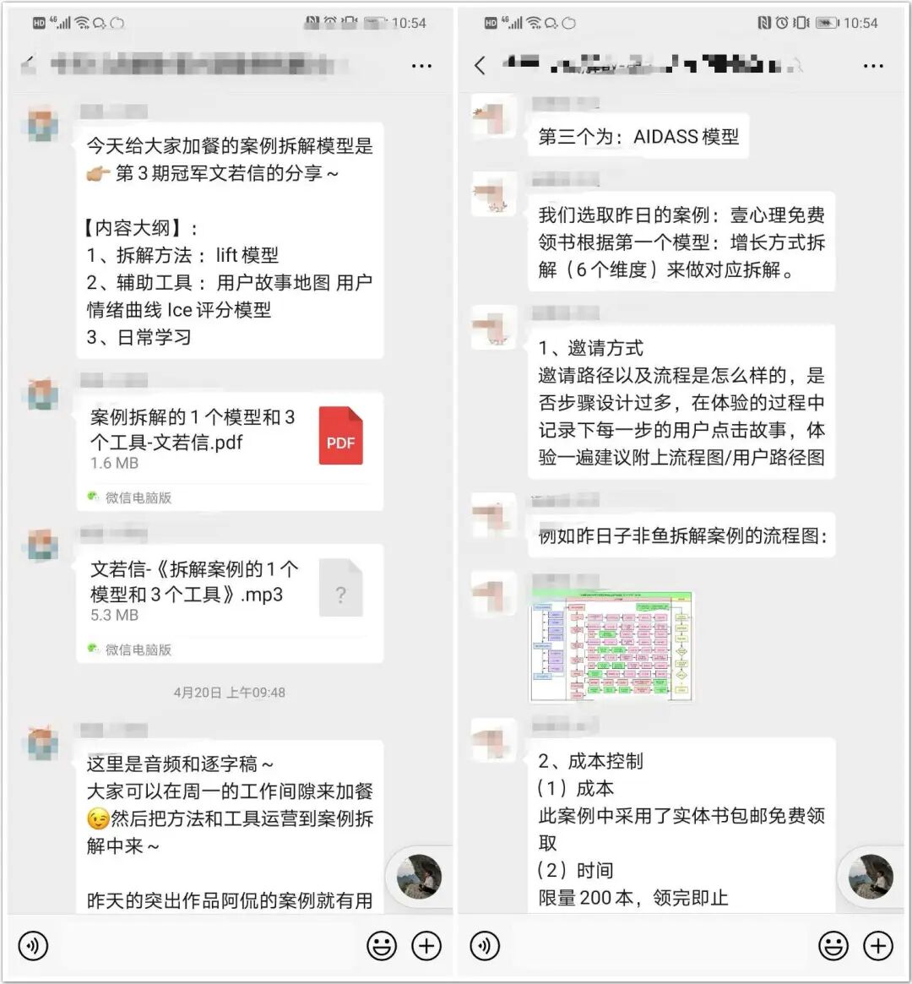This screenshot has width=912, height=984.
Task: Tap the plus attachments icon in right chat
Action: point(878,946)
